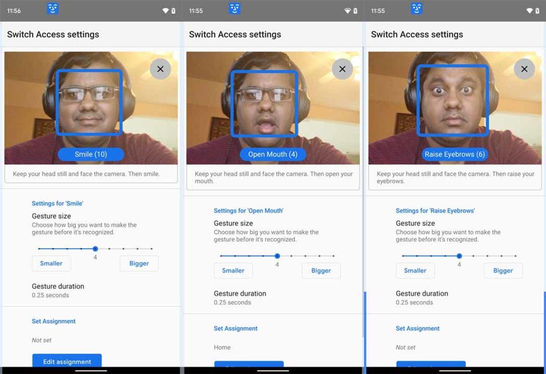Tap face icon in 11:56 status bar
This screenshot has height=374, width=546.
(53, 9)
